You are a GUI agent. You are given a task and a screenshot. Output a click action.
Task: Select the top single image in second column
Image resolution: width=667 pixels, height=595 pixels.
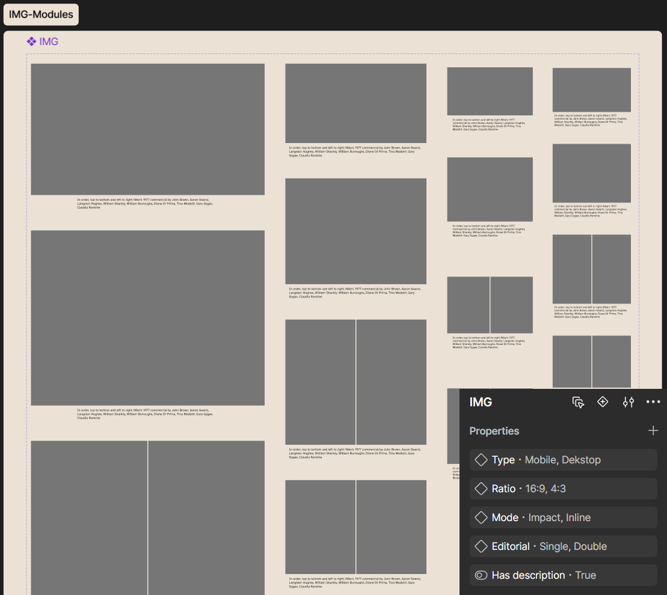click(x=355, y=103)
